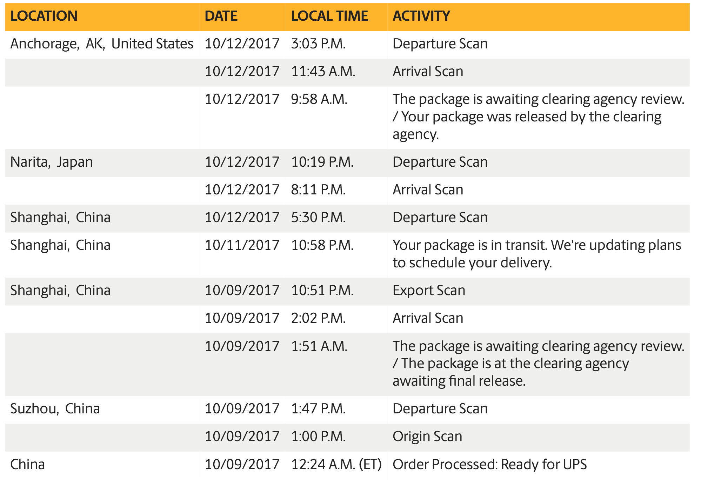
Task: Select the Anchorage, AK, United States location
Action: (x=102, y=44)
